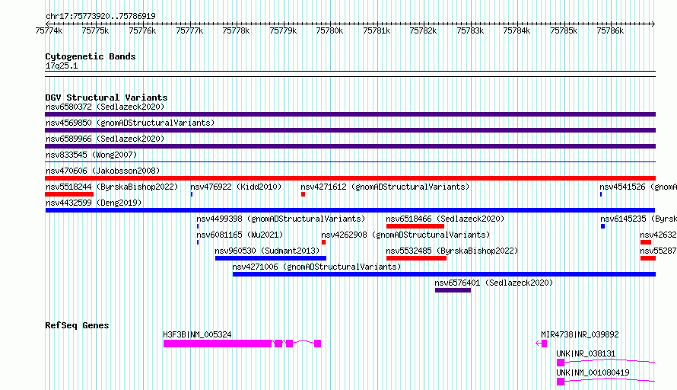677x390 pixels.
Task: Click the small blue marker under nsv476922
Action: (x=192, y=194)
